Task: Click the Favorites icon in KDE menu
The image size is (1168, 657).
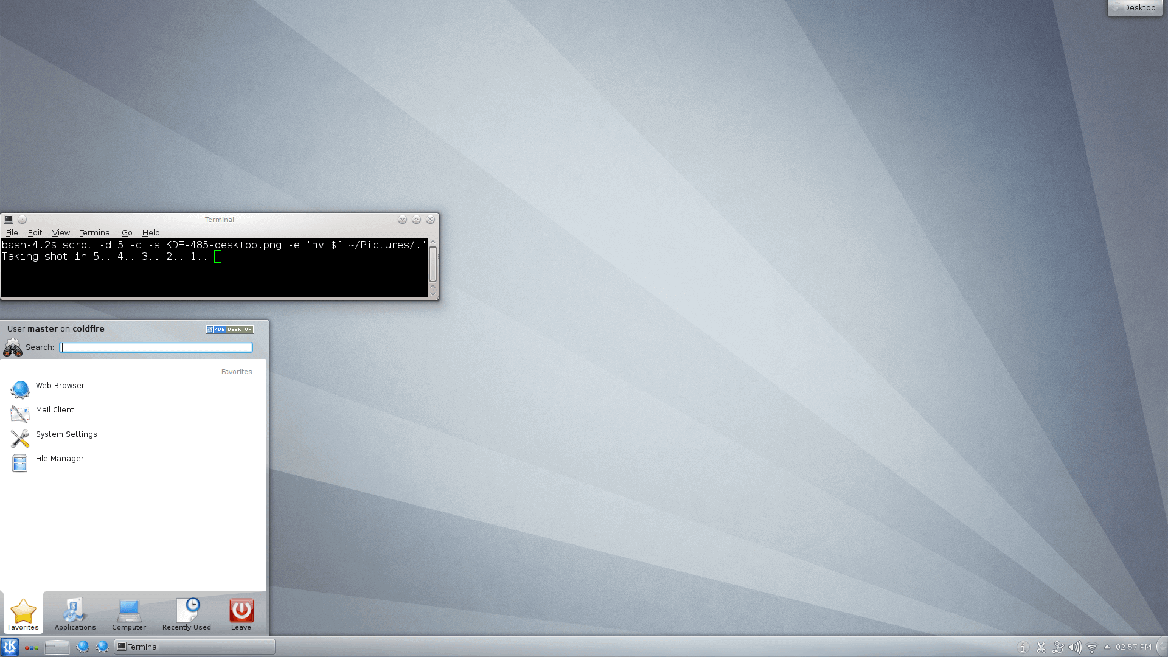Action: coord(23,611)
